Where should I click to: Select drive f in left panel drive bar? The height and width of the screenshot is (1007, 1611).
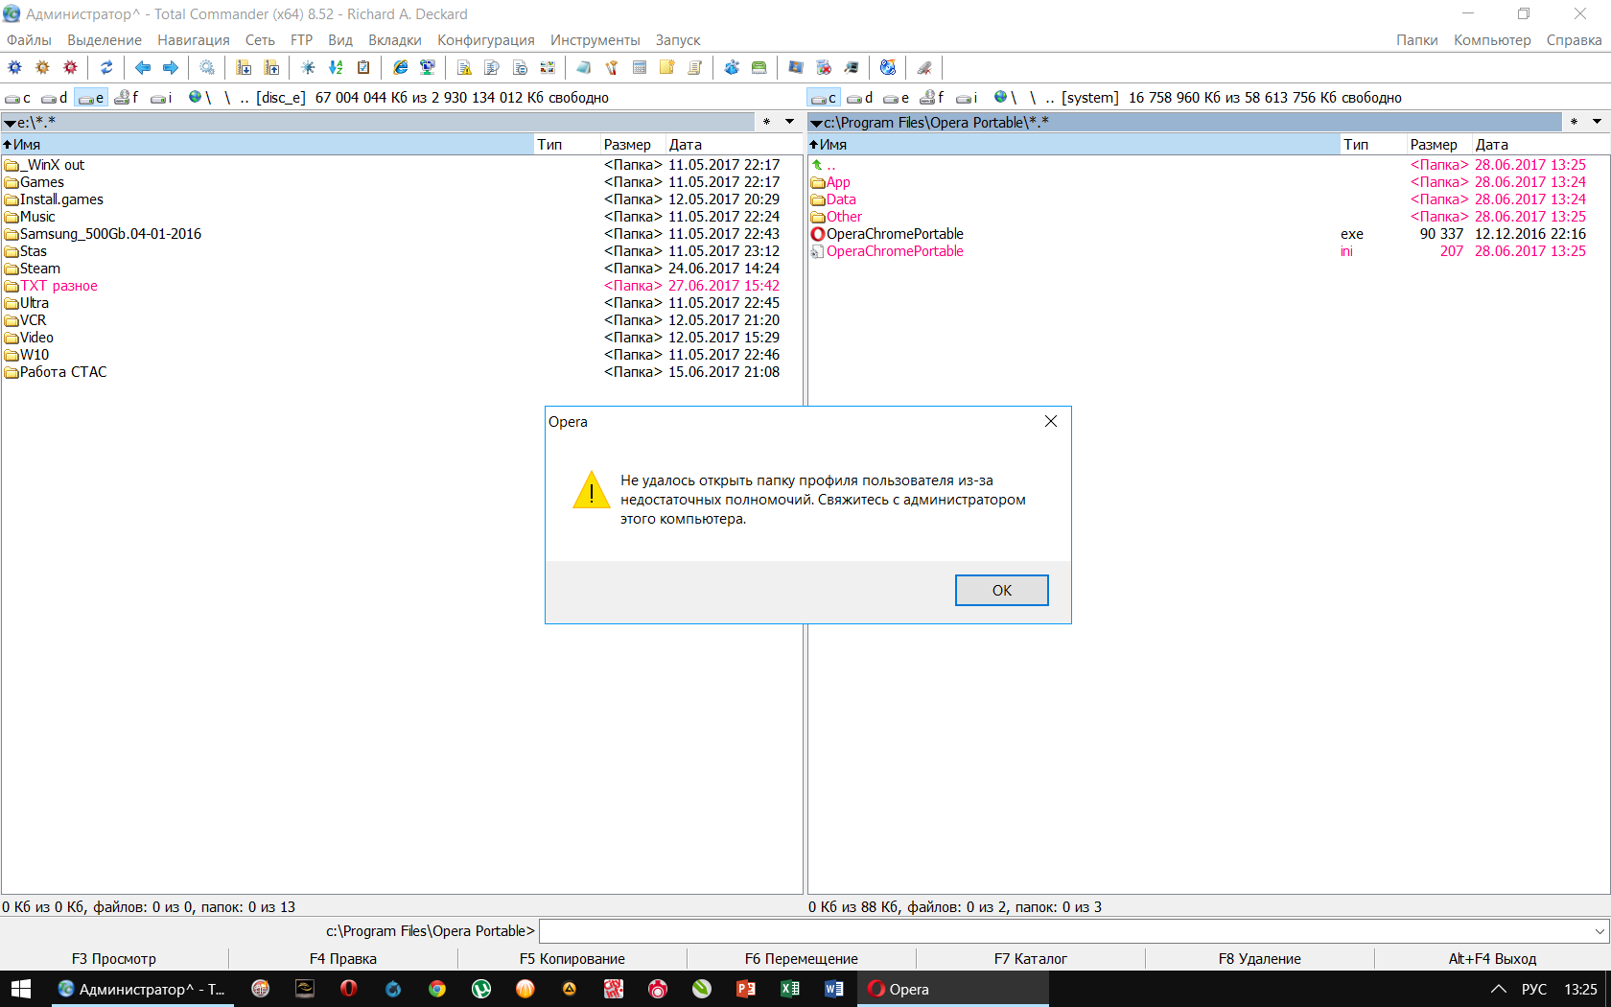tap(127, 98)
